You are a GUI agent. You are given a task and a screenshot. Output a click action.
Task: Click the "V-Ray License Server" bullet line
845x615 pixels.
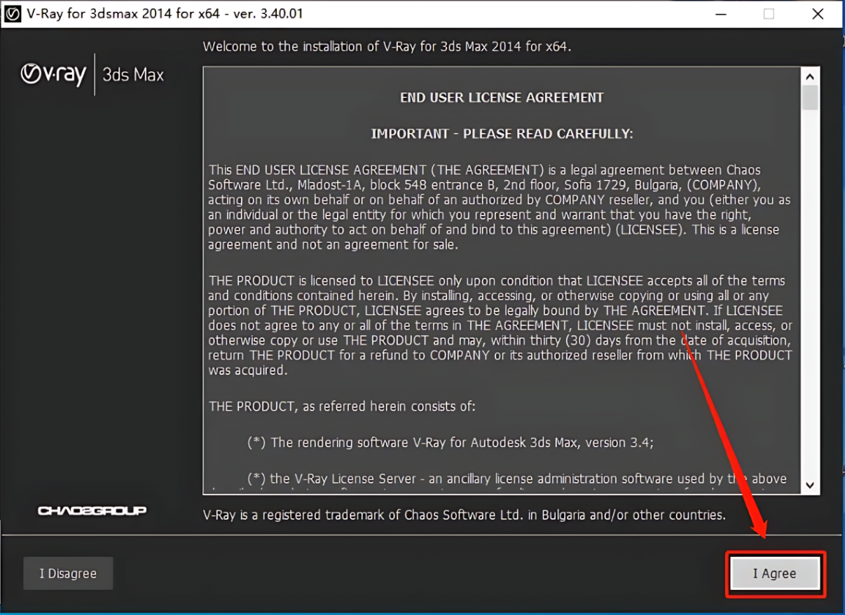click(x=516, y=479)
